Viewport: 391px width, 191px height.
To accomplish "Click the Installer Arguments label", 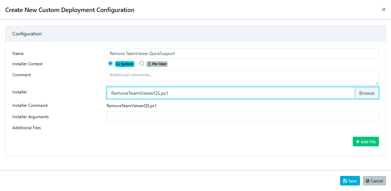I will [30, 116].
